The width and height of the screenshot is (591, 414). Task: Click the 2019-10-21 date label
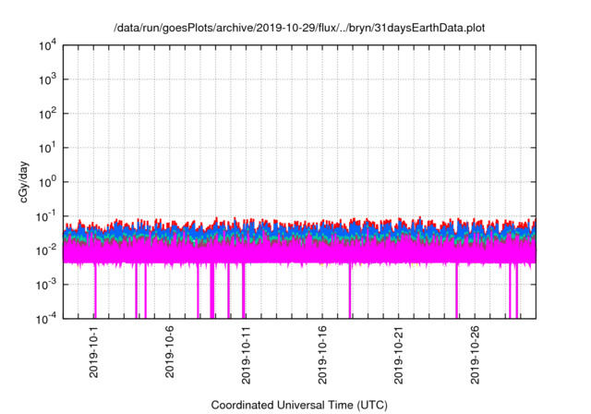398,355
